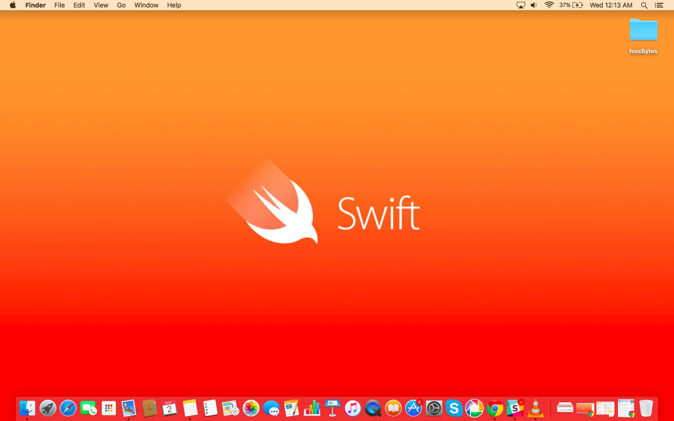The image size is (674, 421).
Task: Open Picasa pinwheel icon in Dock
Action: tap(474, 408)
